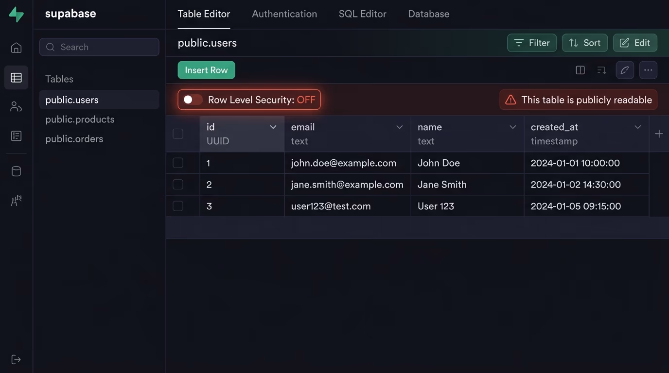
Task: Click the sort-lines icon beside layout icon
Action: point(601,70)
